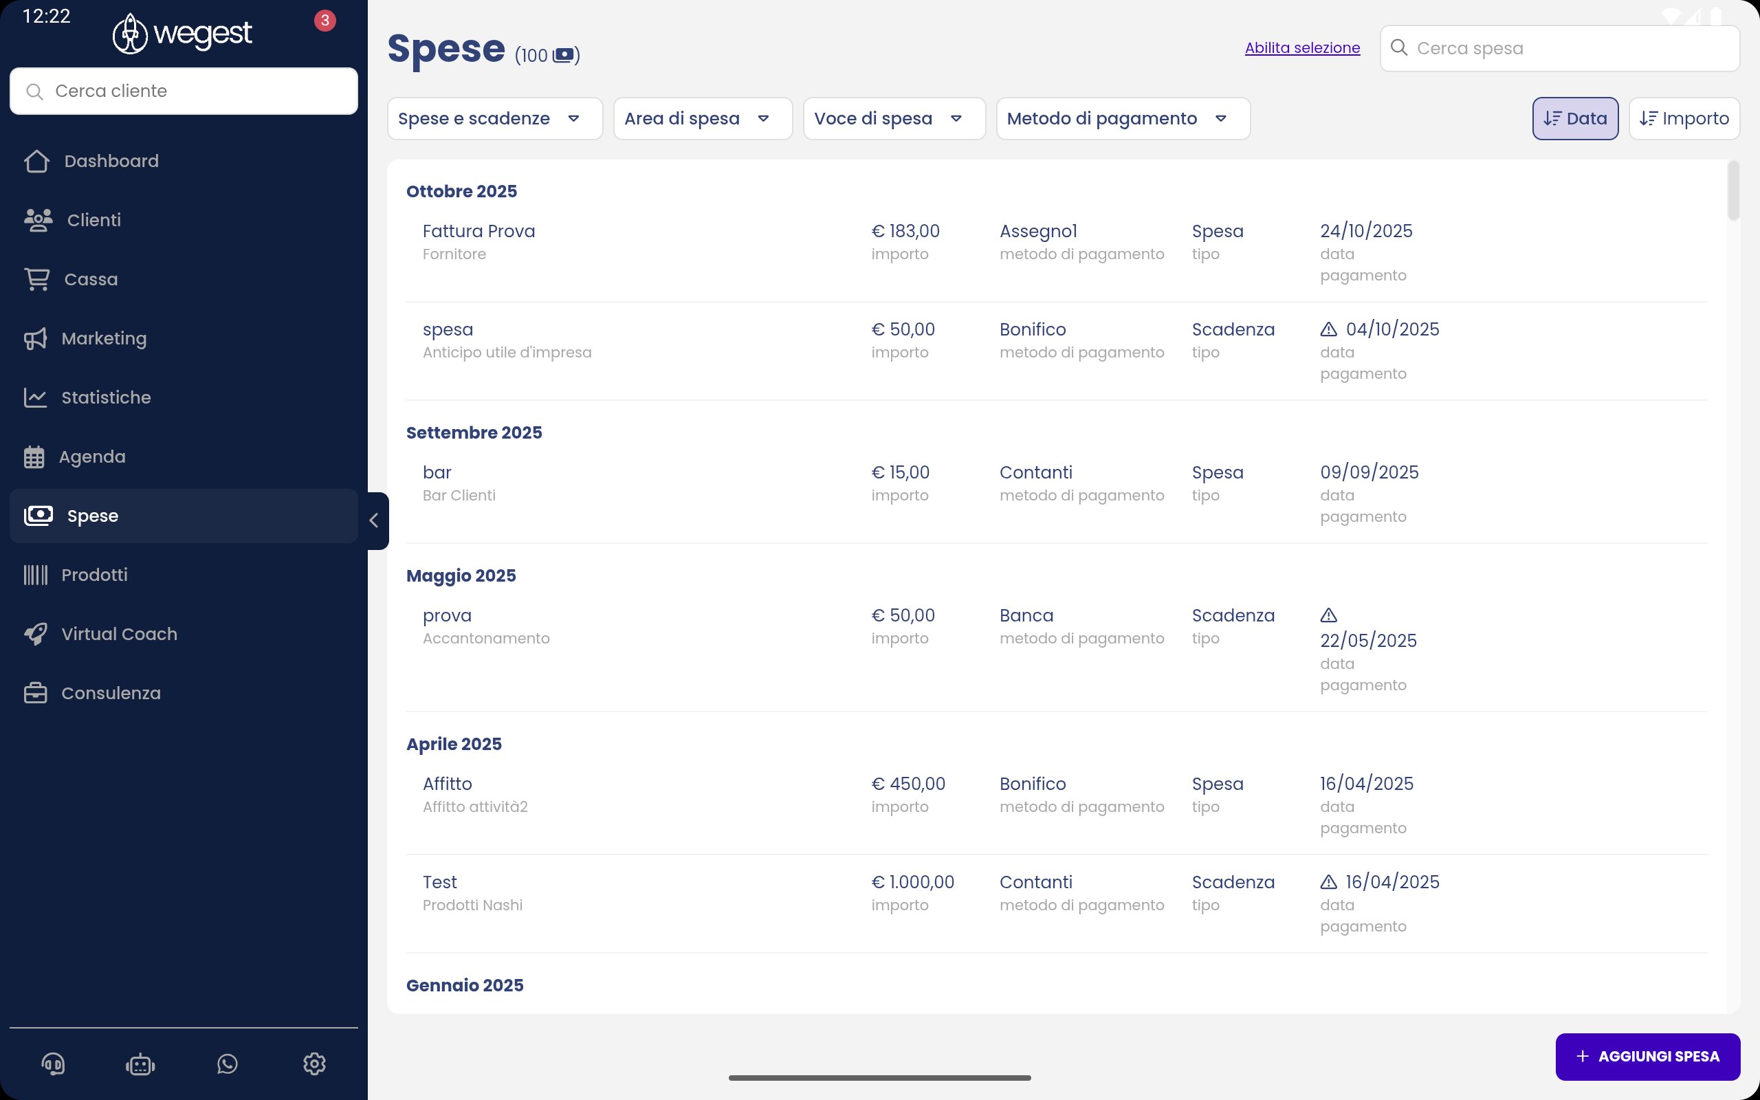Expand the Area di spesa filter

[x=702, y=118]
